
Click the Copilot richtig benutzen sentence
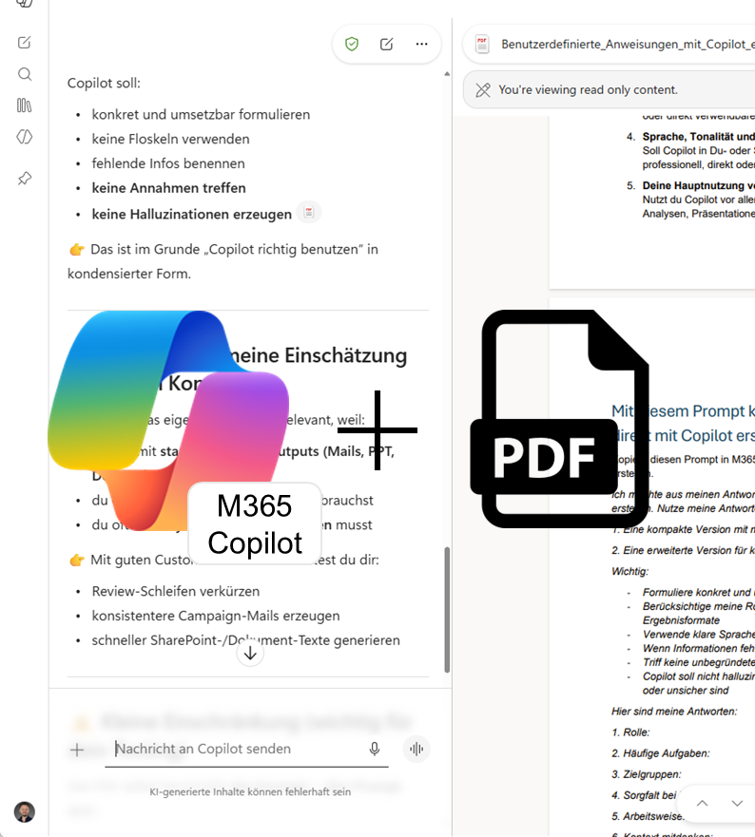223,261
